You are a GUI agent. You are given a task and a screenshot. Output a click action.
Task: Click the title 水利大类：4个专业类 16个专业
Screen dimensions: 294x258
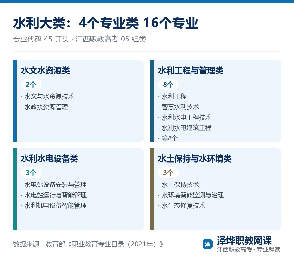click(x=106, y=23)
